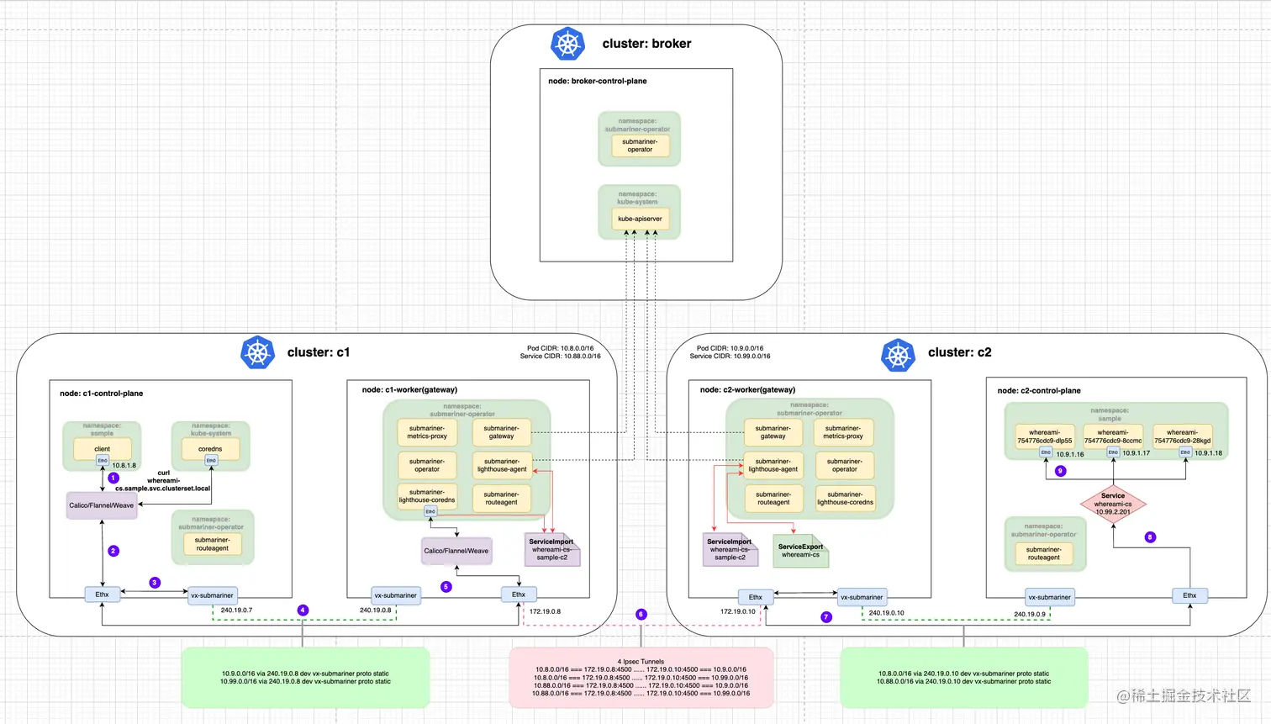
Task: Select the Kubernetes icon beside cluster: c1
Action: tap(257, 352)
